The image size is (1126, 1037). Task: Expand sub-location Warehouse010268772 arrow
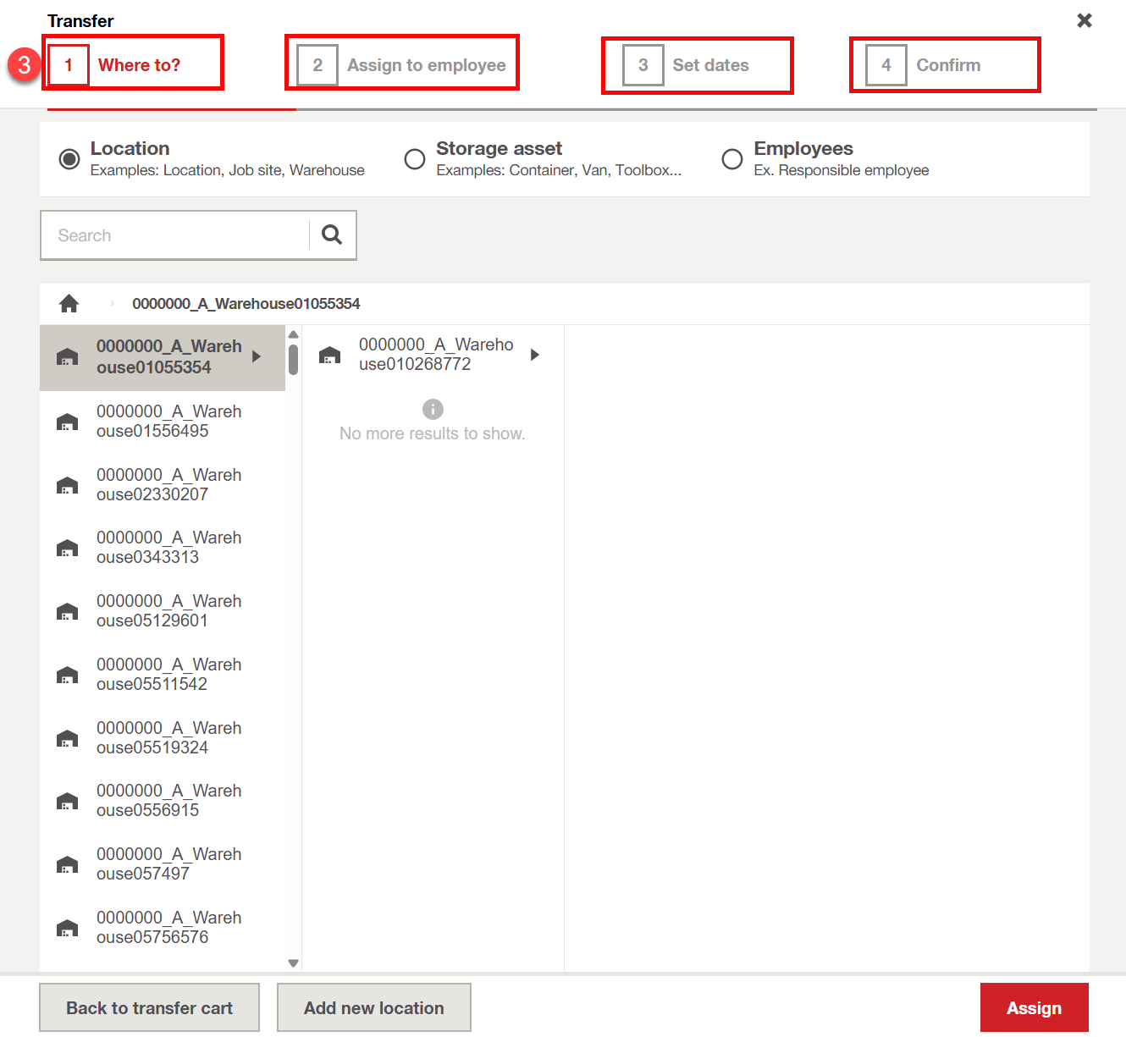coord(535,355)
